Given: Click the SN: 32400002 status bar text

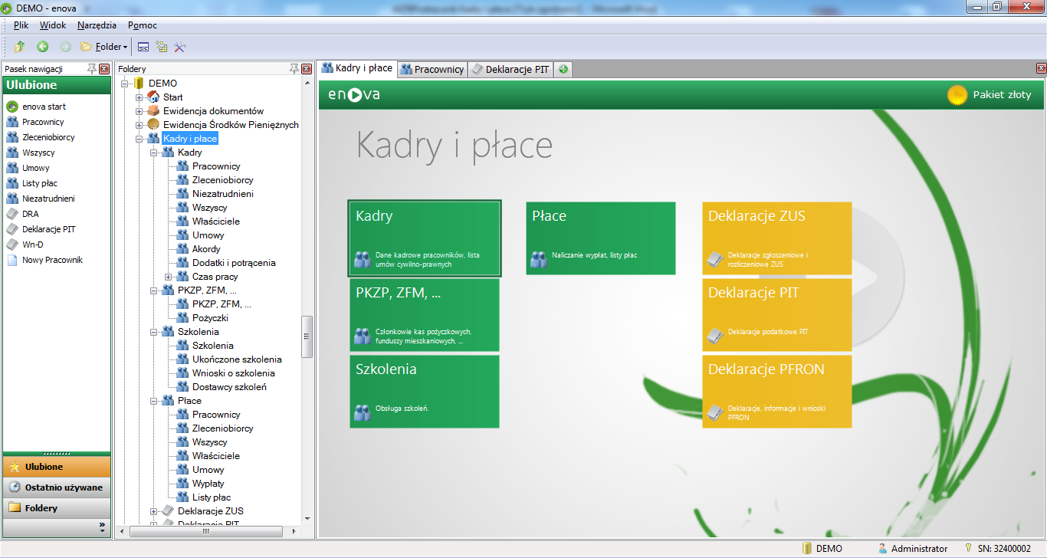Looking at the screenshot, I should (x=1003, y=548).
